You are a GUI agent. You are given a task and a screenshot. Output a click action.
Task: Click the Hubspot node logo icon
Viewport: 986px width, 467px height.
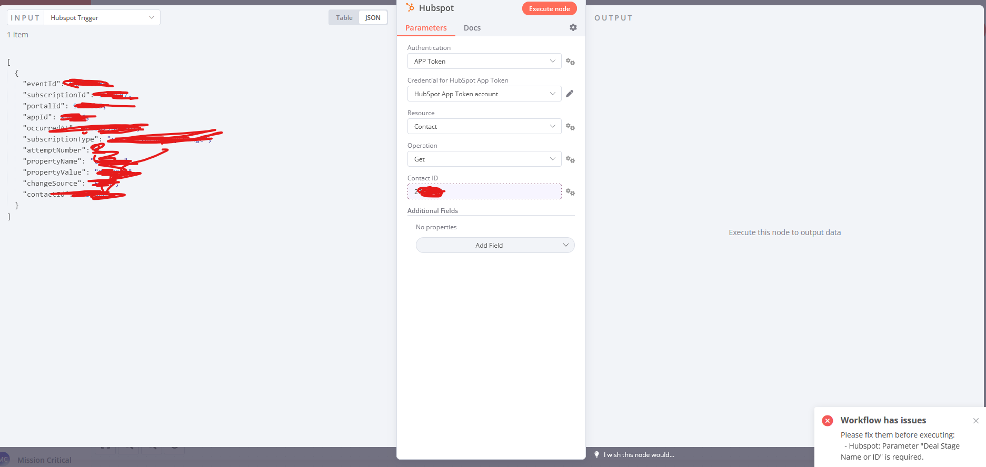(410, 8)
